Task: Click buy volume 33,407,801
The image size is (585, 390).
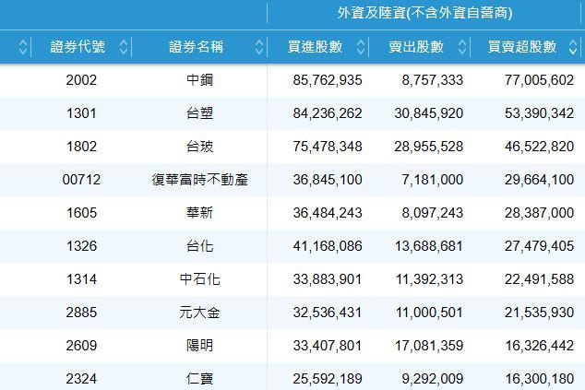Action: pos(328,346)
